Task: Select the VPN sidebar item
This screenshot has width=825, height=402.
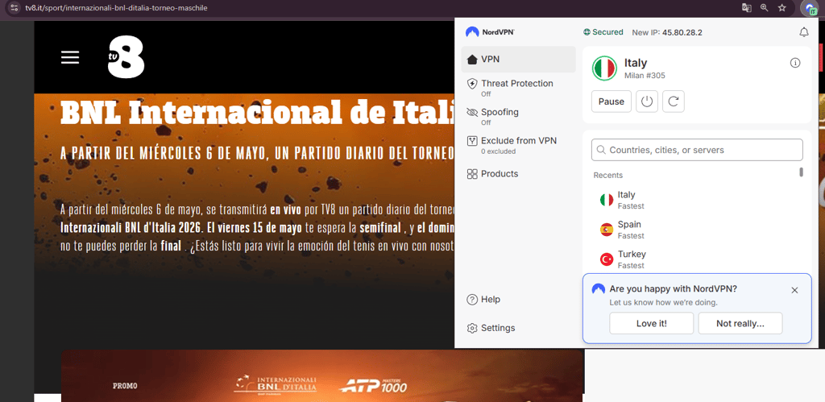Action: click(x=518, y=60)
